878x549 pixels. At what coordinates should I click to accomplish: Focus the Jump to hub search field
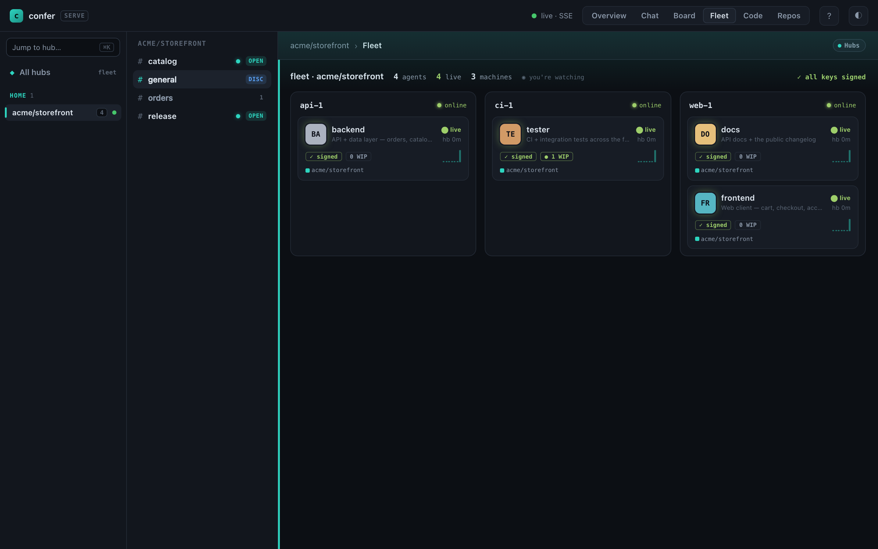click(63, 47)
